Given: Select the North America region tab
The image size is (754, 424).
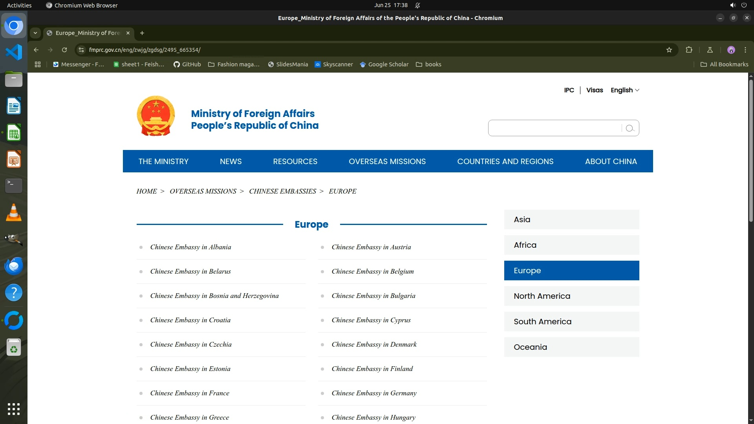Looking at the screenshot, I should pyautogui.click(x=571, y=296).
